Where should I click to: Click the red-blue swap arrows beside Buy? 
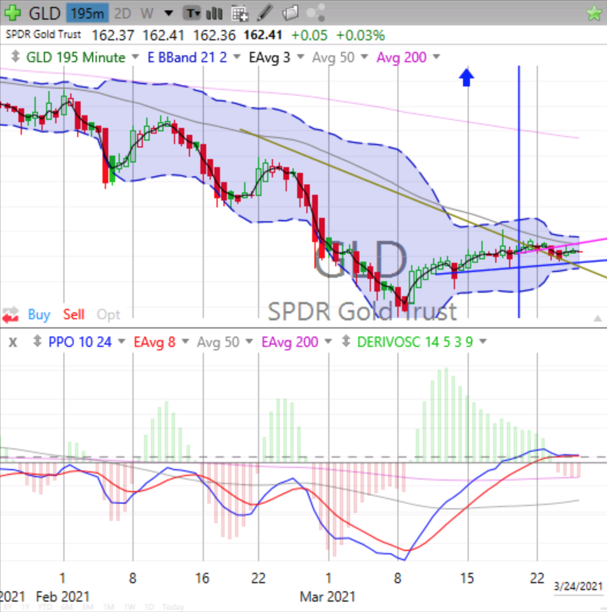(x=10, y=315)
